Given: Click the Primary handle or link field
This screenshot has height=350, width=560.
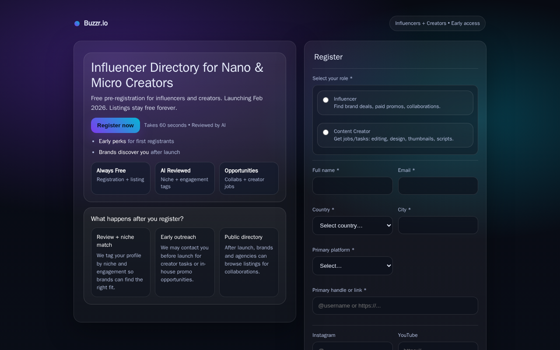Looking at the screenshot, I should pos(395,306).
